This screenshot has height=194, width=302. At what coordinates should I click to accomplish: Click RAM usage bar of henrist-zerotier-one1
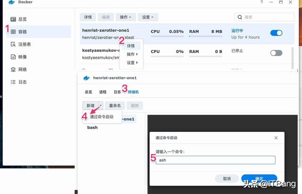tap(206, 36)
